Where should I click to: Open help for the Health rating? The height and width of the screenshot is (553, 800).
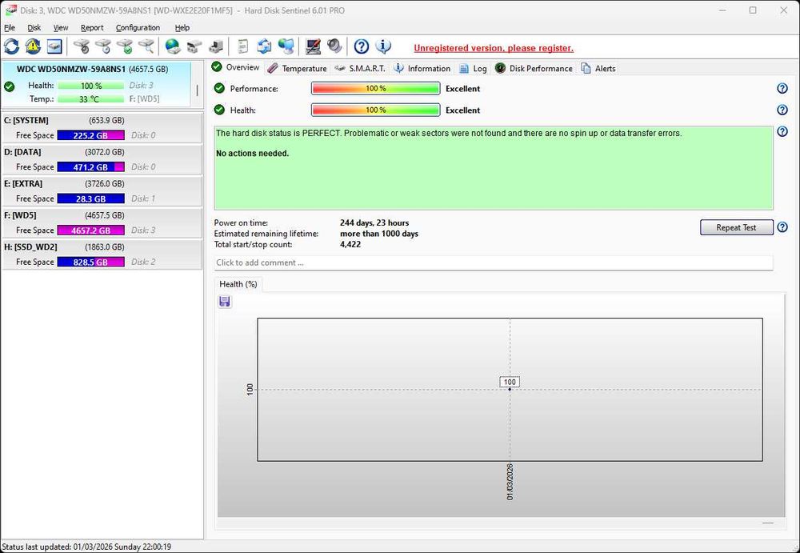point(782,110)
